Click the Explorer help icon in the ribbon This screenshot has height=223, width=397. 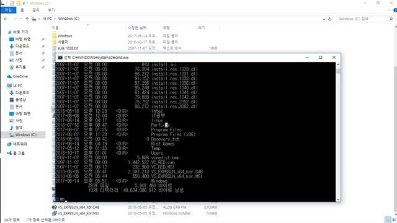[395, 10]
